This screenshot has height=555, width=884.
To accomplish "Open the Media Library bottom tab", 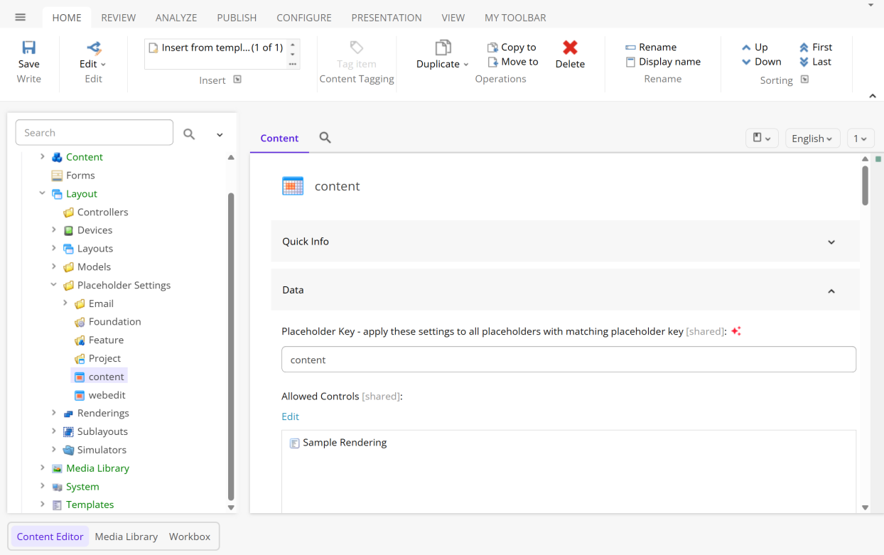I will [x=126, y=537].
